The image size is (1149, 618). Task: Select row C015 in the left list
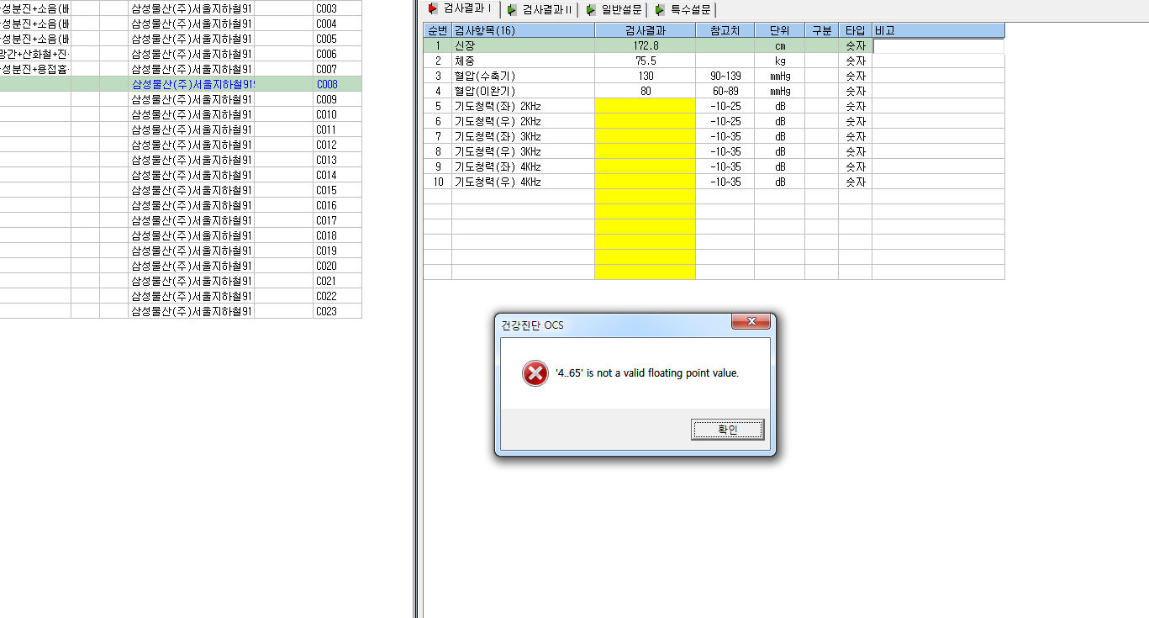click(181, 190)
